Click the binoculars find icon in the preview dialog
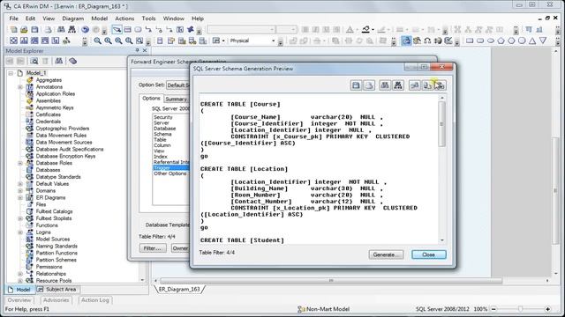This screenshot has width=565, height=317. coord(385,85)
